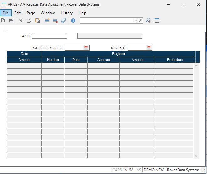The width and height of the screenshot is (207, 174).
Task: Click the Copy icon in toolbar
Action: pyautogui.click(x=29, y=20)
